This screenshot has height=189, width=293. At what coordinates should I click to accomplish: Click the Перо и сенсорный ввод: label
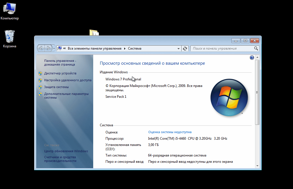coord(125,162)
